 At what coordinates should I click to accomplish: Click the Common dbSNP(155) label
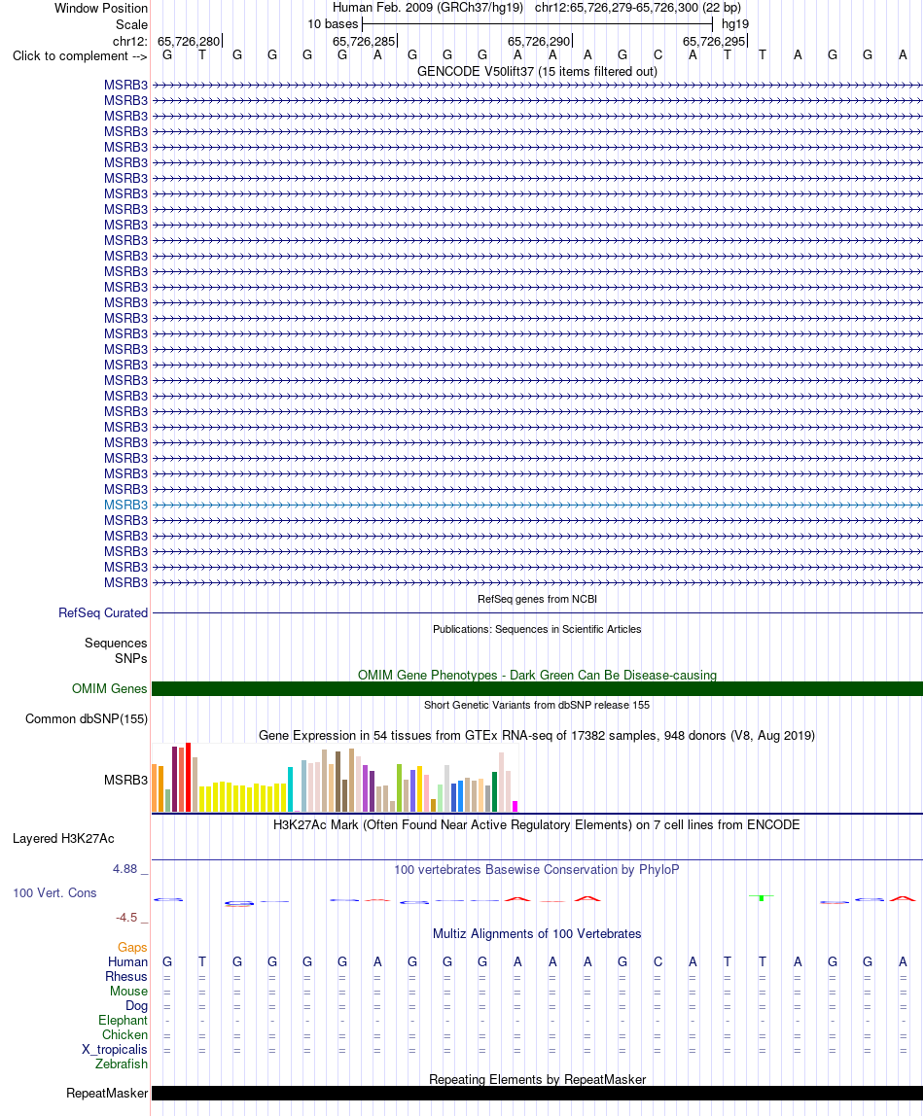[87, 718]
